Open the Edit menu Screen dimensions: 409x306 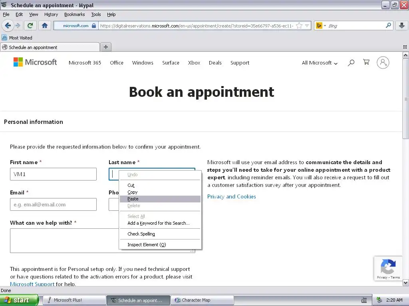tap(19, 14)
